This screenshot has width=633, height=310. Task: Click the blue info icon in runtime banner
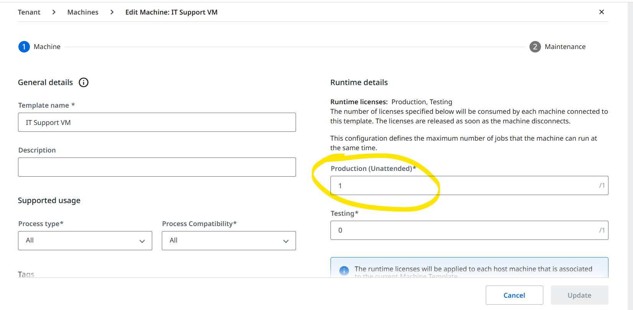[344, 271]
